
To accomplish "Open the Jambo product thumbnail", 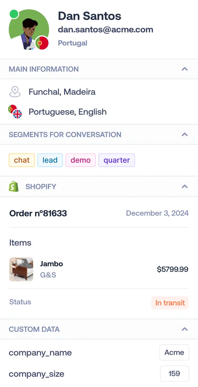I will click(21, 269).
